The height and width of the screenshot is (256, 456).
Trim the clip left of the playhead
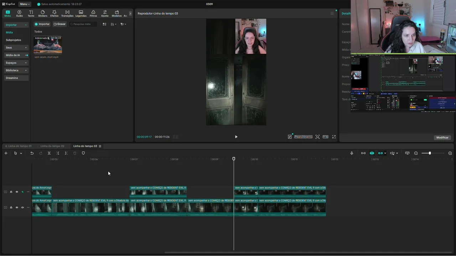(58, 153)
